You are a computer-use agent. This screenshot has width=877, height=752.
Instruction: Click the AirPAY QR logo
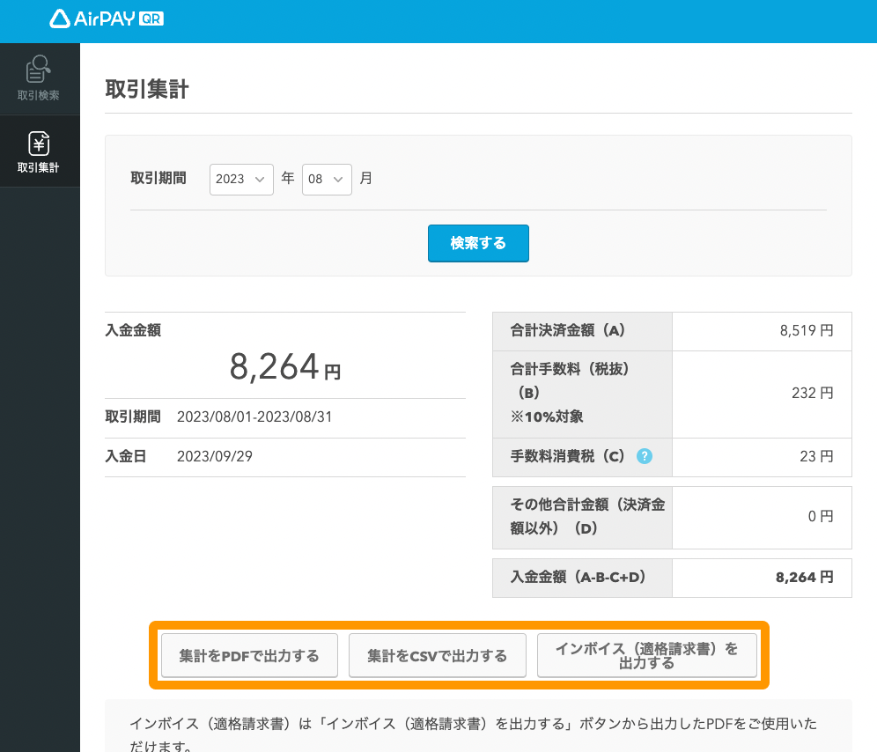pyautogui.click(x=107, y=18)
